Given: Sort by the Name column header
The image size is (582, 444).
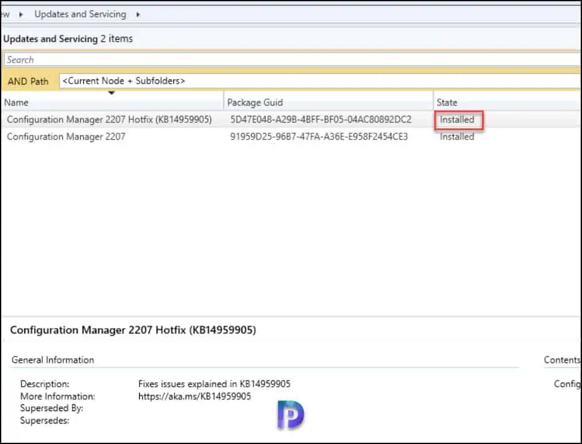Looking at the screenshot, I should pyautogui.click(x=112, y=102).
